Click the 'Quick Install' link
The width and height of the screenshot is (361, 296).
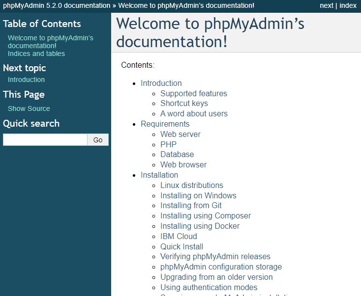tap(181, 246)
